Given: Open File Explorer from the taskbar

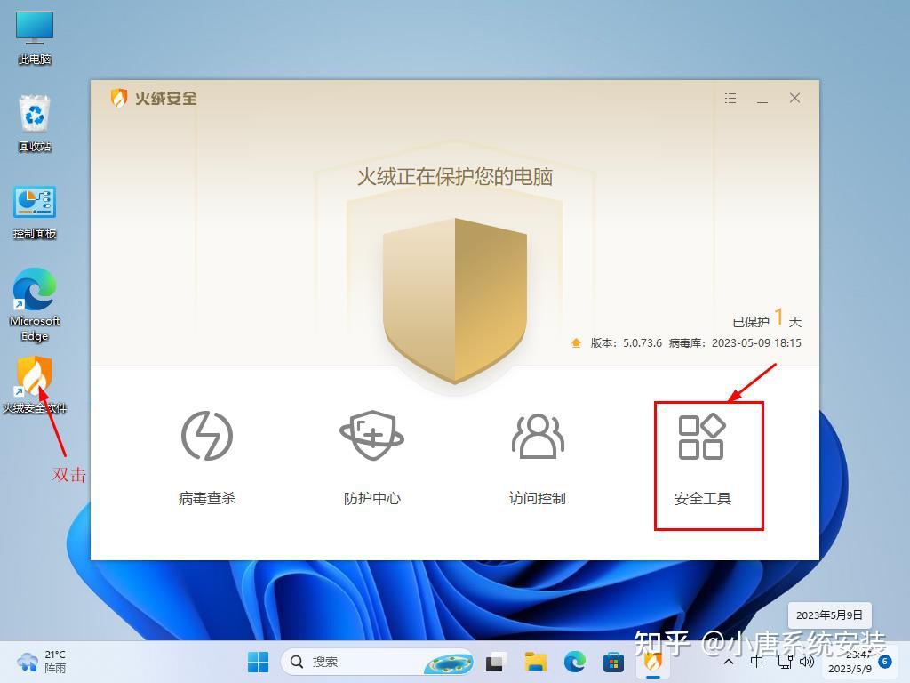Looking at the screenshot, I should tap(535, 662).
